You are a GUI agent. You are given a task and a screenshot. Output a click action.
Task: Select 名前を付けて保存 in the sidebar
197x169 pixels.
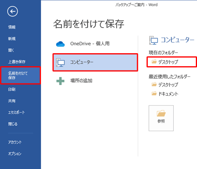click(x=20, y=75)
